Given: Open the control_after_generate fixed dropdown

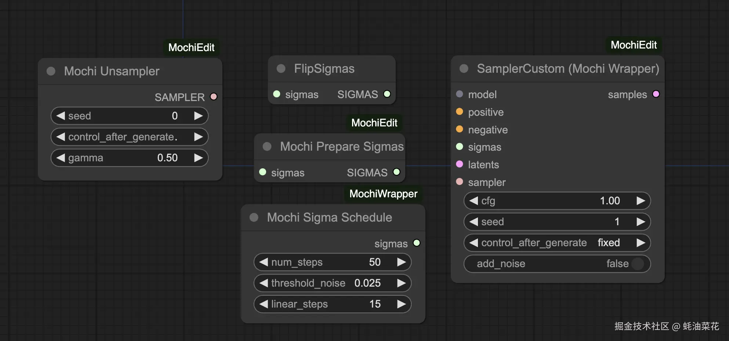Looking at the screenshot, I should (557, 243).
